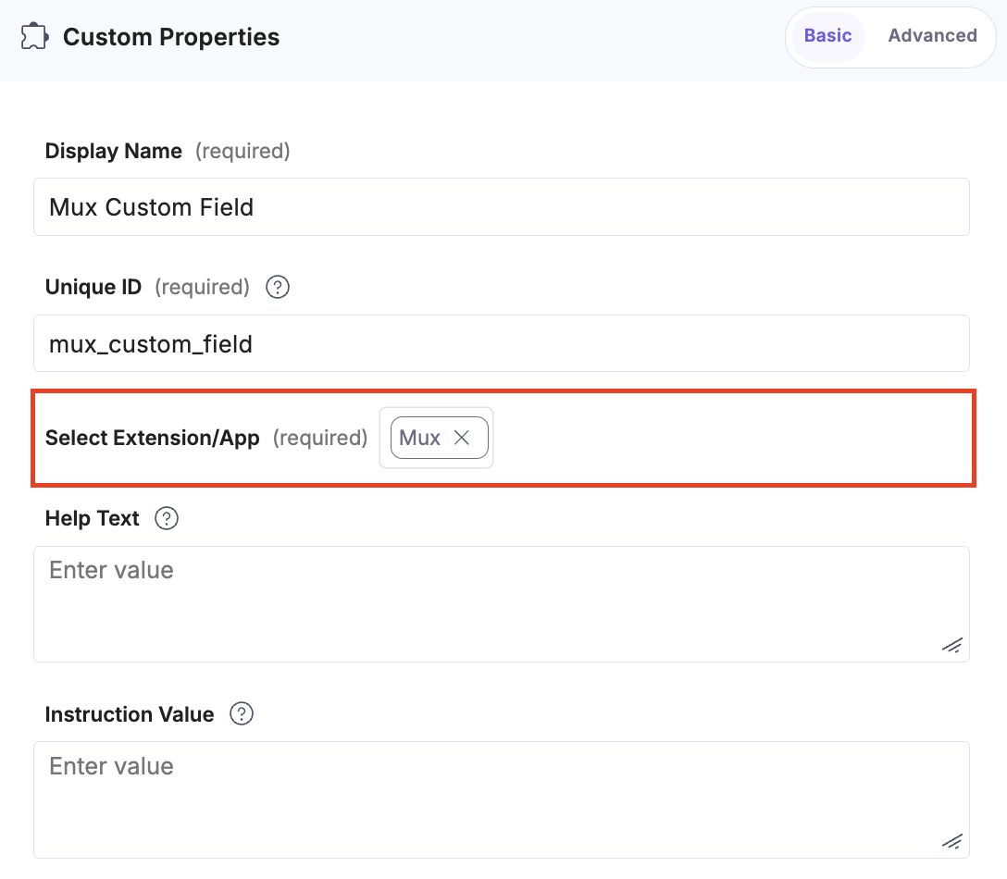Click the Select Extension/App label
This screenshot has width=1007, height=879.
coord(151,437)
